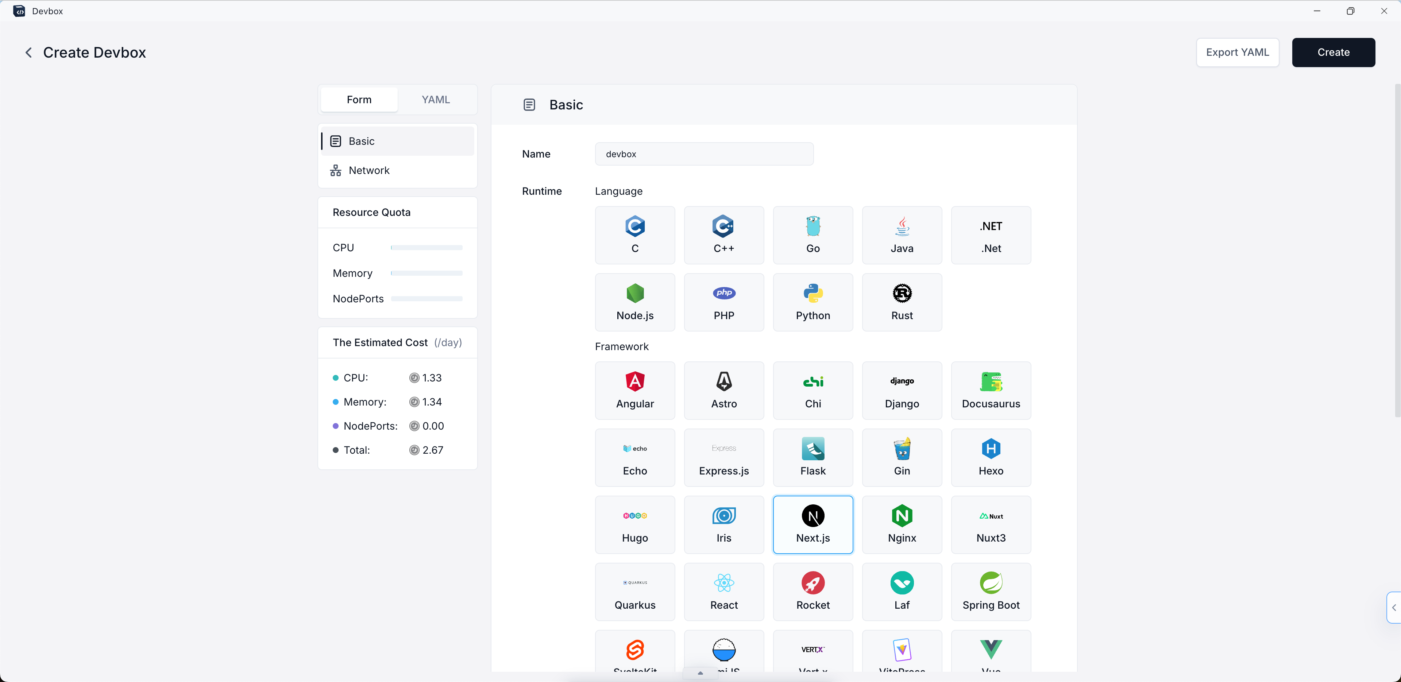Click the Export YAML button
This screenshot has width=1401, height=682.
1237,52
